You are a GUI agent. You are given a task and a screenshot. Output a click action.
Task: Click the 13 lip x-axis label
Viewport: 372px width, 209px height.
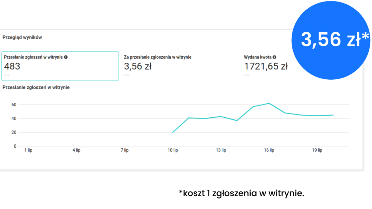click(221, 150)
